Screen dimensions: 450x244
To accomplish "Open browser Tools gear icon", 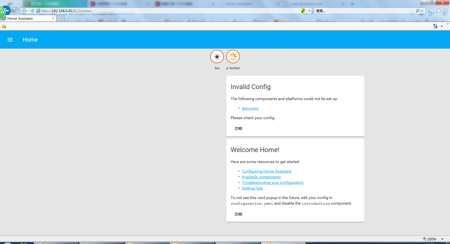I will point(445,11).
